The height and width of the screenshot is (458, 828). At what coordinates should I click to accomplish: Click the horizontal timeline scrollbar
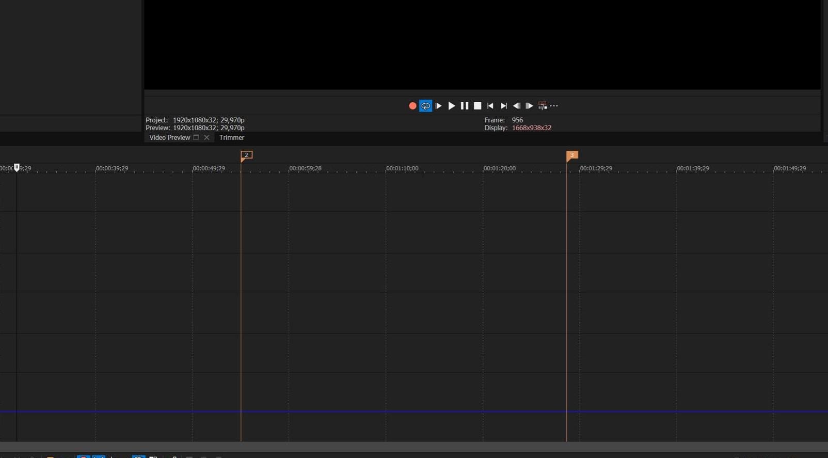pyautogui.click(x=414, y=447)
